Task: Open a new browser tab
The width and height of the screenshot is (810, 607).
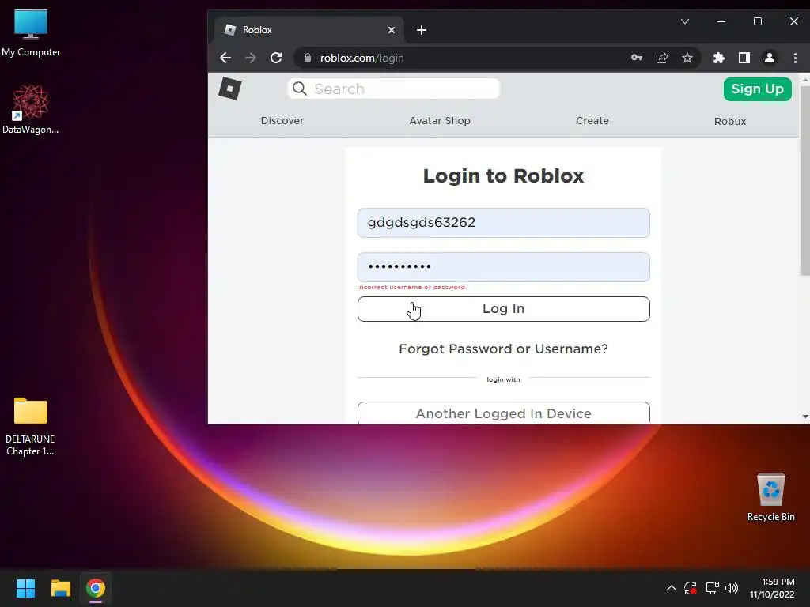Action: coord(422,30)
